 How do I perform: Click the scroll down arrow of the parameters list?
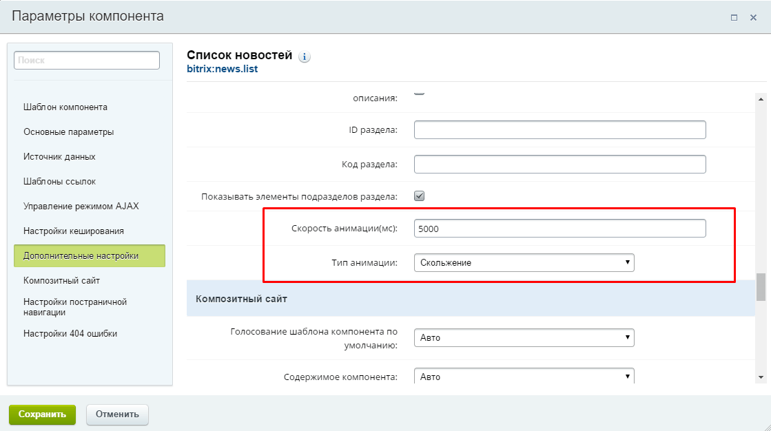761,377
